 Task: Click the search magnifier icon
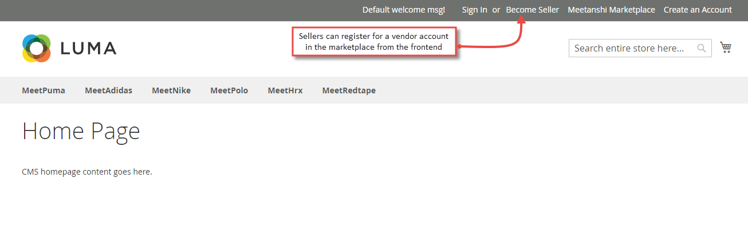click(x=701, y=48)
